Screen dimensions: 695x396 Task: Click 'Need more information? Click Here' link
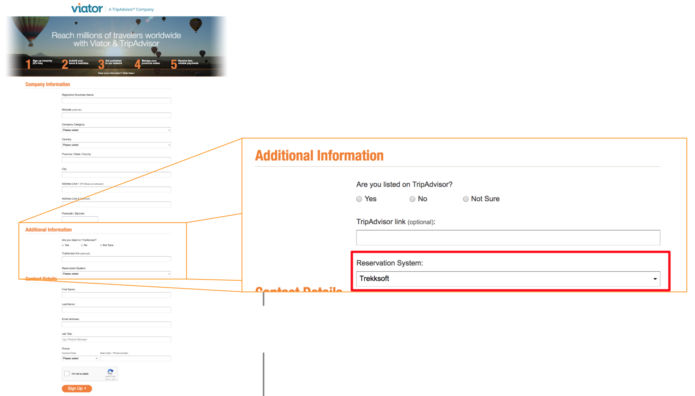(116, 73)
